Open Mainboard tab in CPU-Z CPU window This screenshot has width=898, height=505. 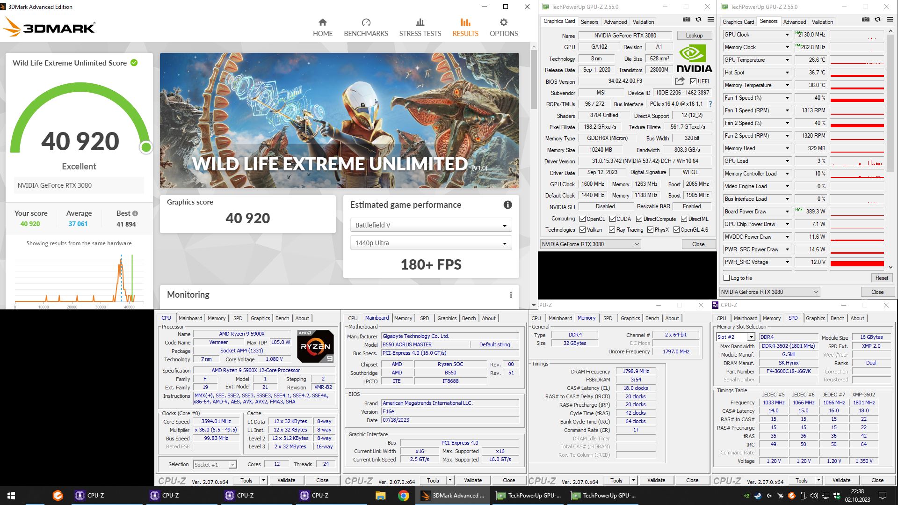(x=190, y=318)
